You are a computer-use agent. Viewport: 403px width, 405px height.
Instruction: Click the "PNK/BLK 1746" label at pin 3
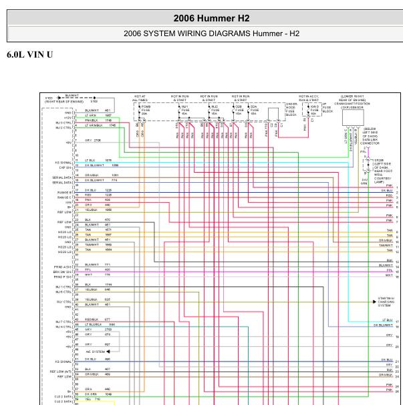(98, 120)
